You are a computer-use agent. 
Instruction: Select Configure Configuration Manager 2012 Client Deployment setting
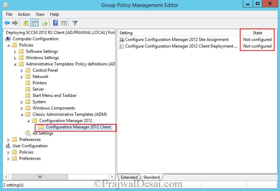tap(181, 46)
